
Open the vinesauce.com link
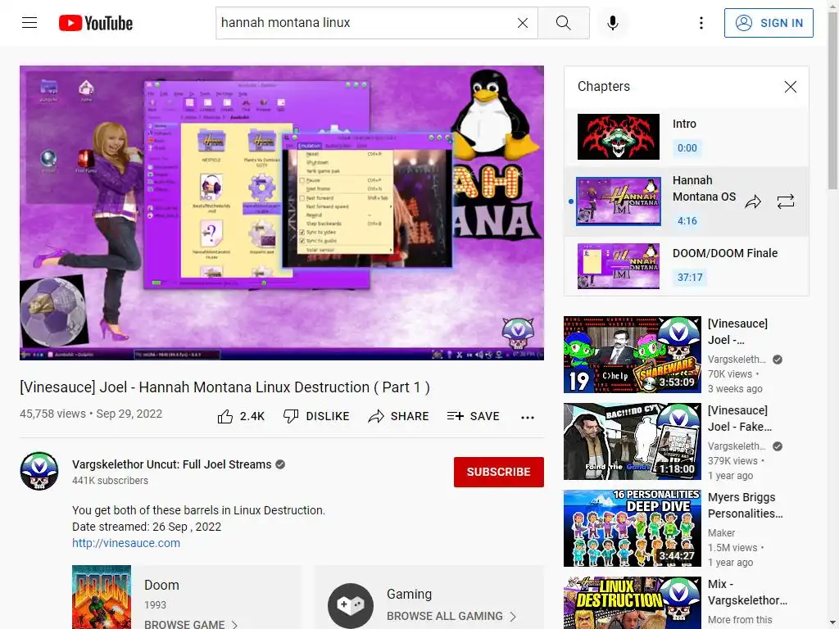[126, 543]
